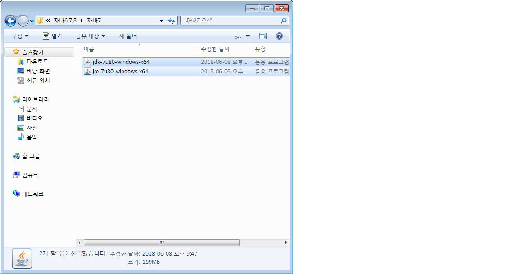The image size is (519, 274).
Task: Open the 문서 library
Action: tap(32, 109)
